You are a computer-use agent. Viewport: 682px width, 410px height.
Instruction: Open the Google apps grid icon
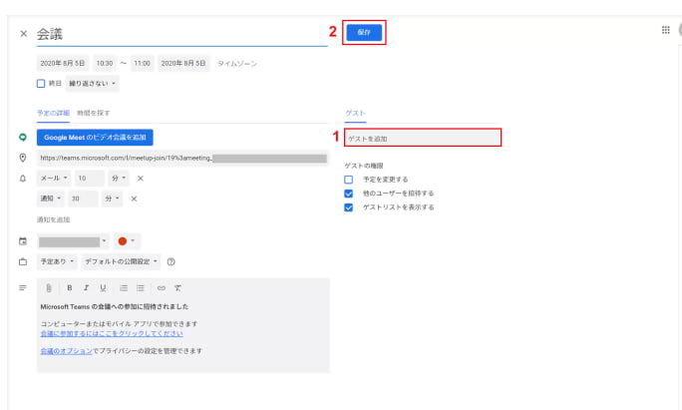point(665,30)
